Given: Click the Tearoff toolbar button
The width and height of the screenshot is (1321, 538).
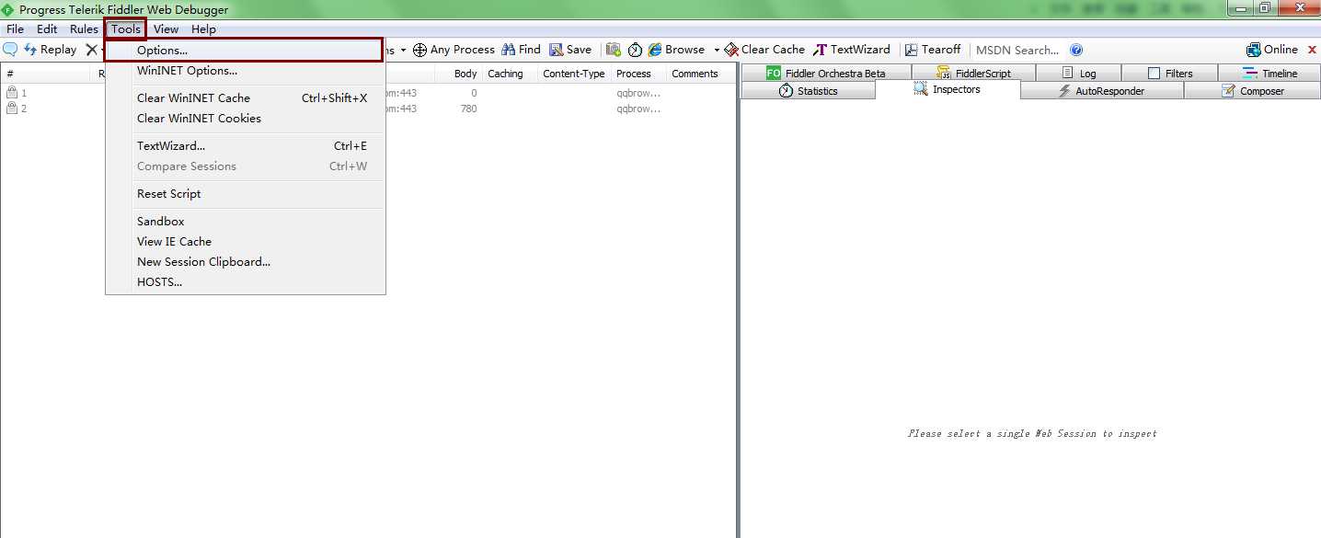Looking at the screenshot, I should [933, 50].
